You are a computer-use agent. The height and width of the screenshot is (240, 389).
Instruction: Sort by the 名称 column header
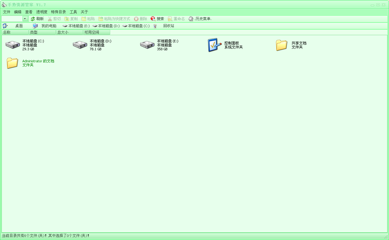tap(15, 32)
